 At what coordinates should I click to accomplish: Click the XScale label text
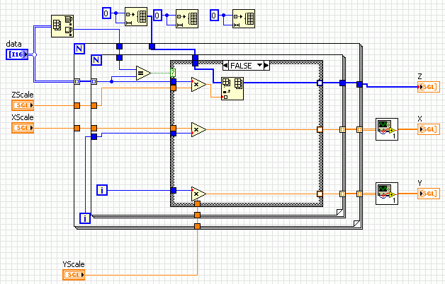tap(23, 117)
